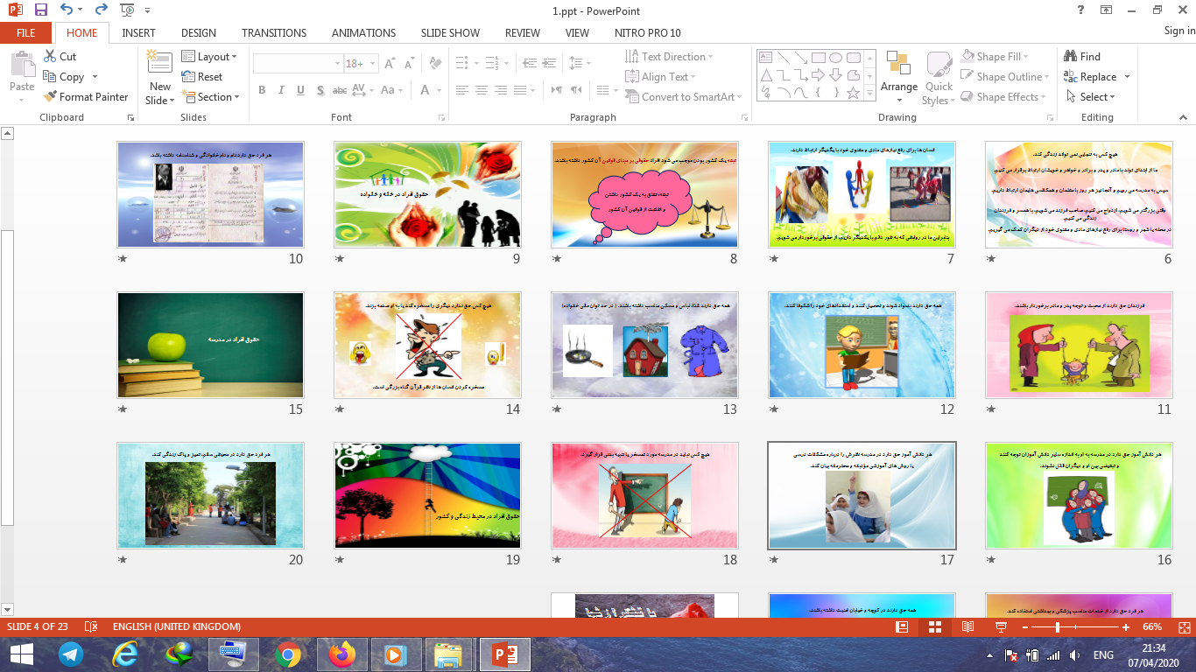This screenshot has height=672, width=1196.
Task: Switch to Reading View in status bar
Action: [x=967, y=627]
